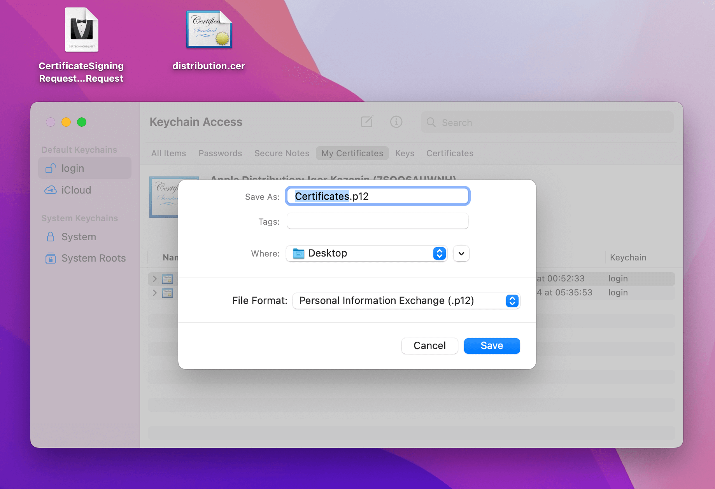Click the 05:35:53 expiry cell
Image resolution: width=715 pixels, height=489 pixels.
tap(564, 292)
